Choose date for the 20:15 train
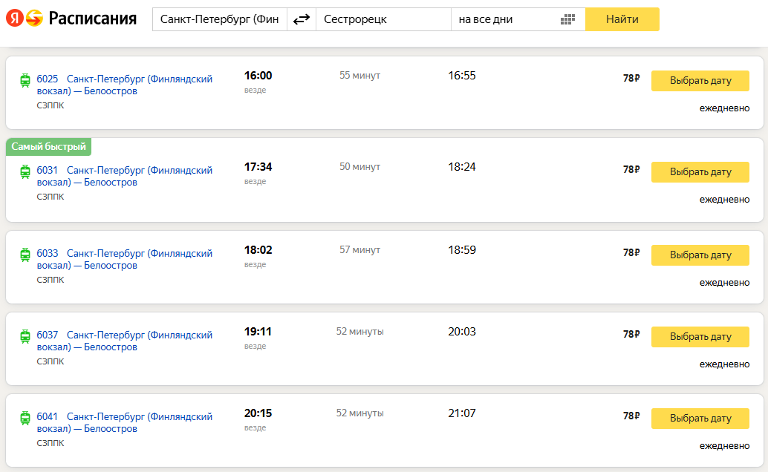This screenshot has height=472, width=768. point(700,419)
